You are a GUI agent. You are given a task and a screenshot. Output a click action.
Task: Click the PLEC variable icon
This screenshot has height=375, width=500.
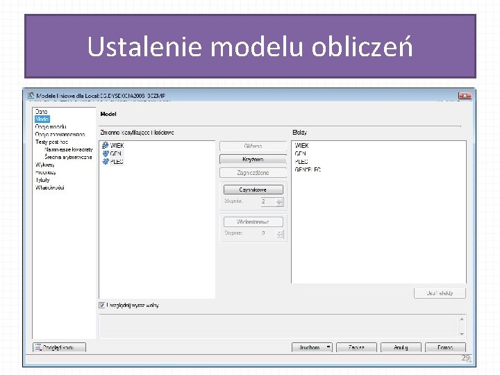point(106,161)
